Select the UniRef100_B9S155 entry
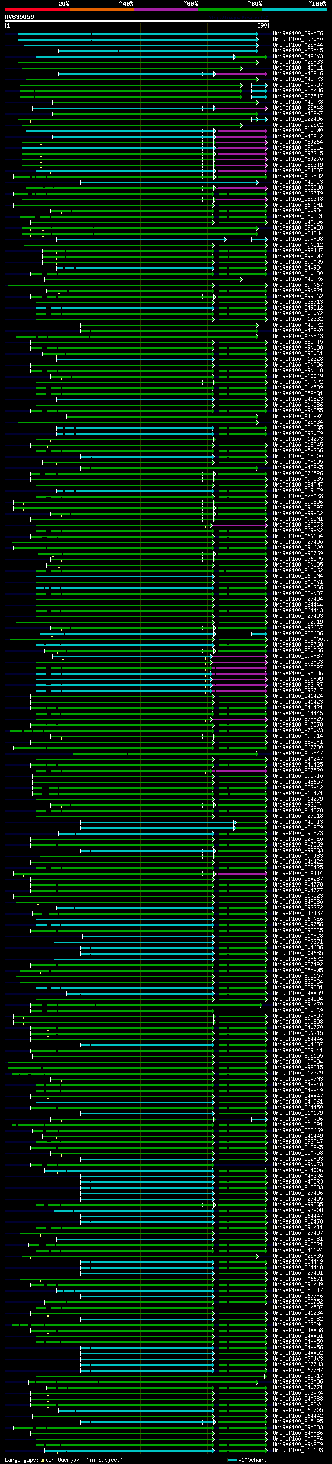This screenshot has width=332, height=1464. coord(298,1056)
